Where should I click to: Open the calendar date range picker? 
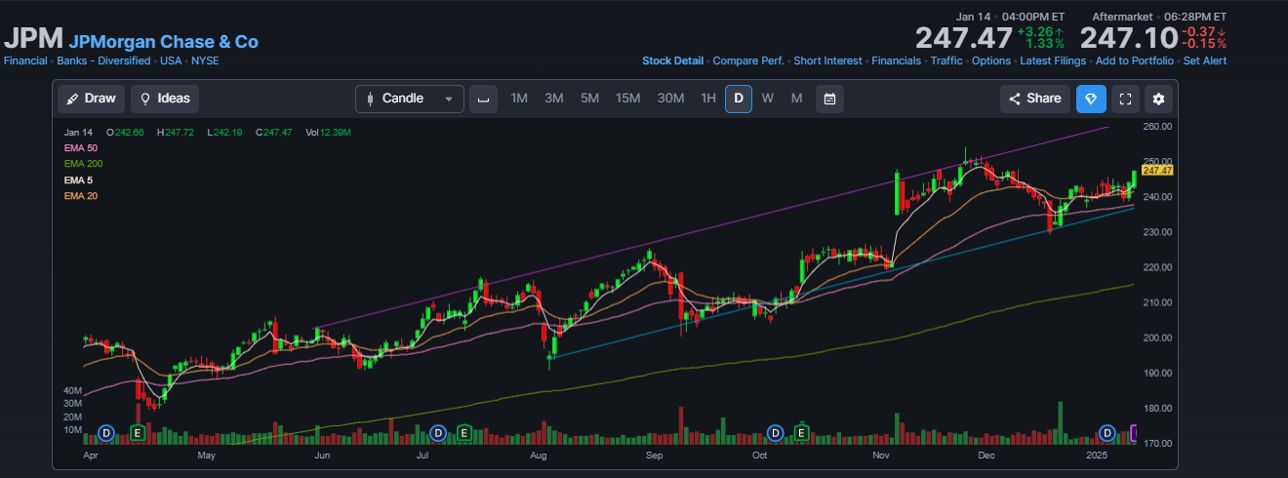[829, 99]
